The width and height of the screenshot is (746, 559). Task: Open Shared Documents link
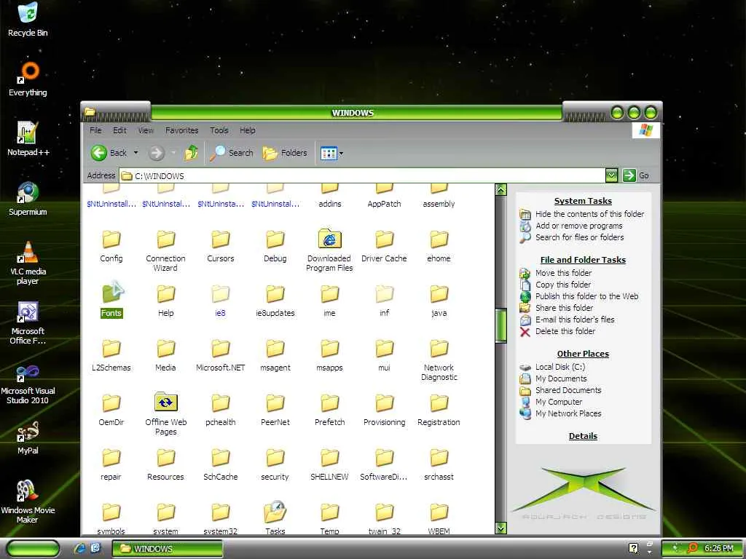(x=568, y=390)
